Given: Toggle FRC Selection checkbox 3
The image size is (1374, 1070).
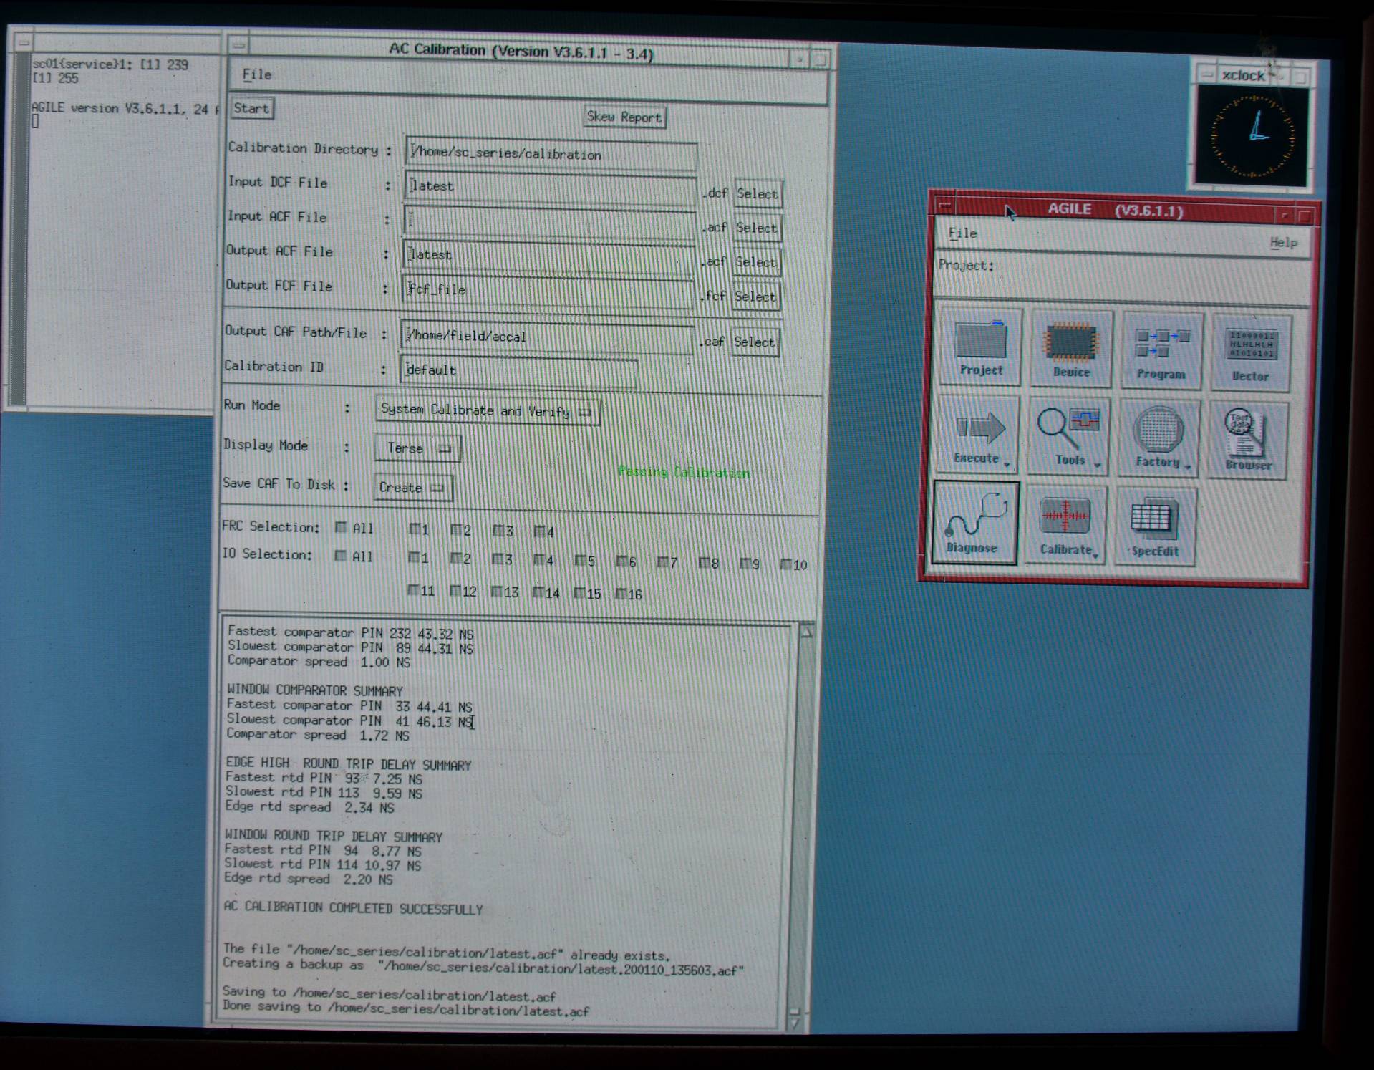Looking at the screenshot, I should pyautogui.click(x=498, y=531).
